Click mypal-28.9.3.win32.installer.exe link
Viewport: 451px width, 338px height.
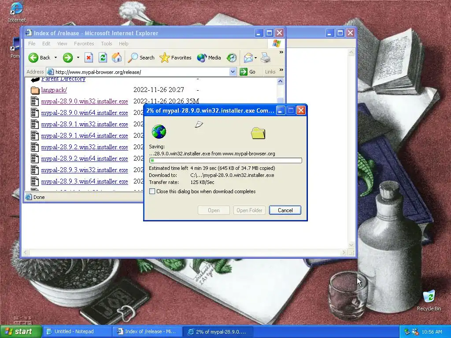tap(85, 170)
